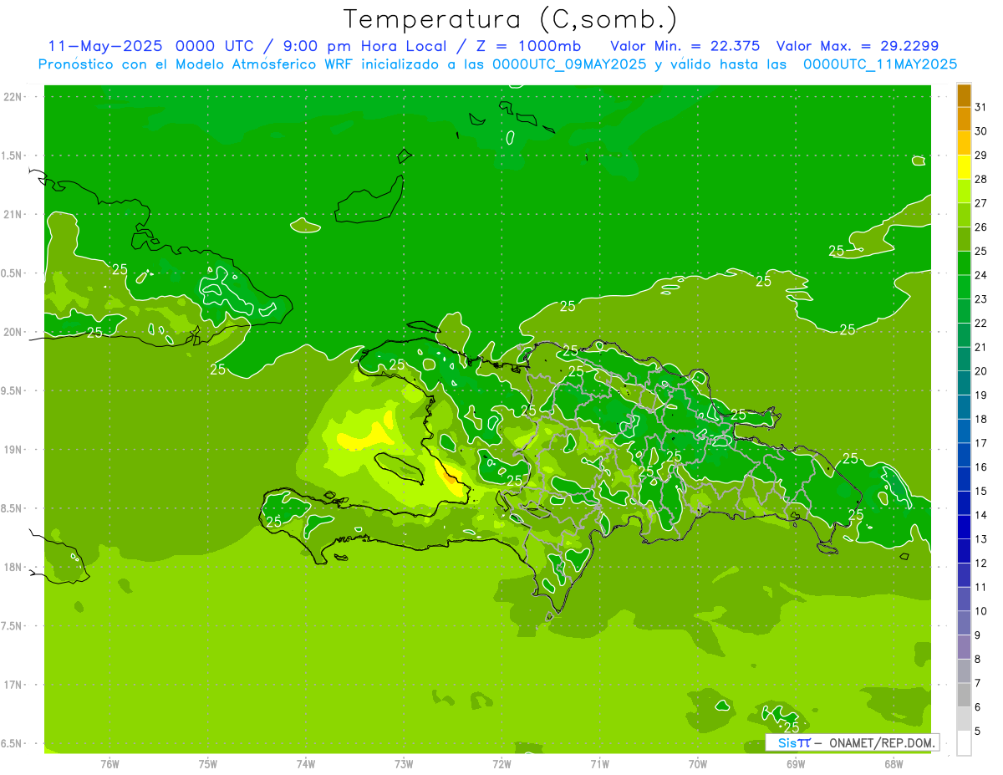The image size is (1003, 775).
Task: Click the "73W" longitude axis label
Action: [404, 763]
